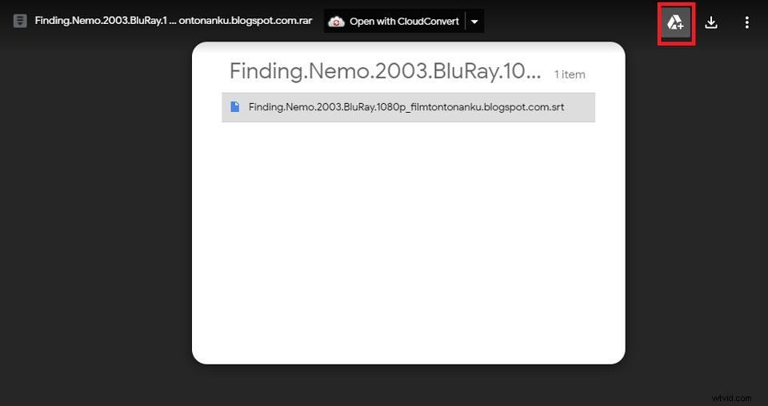
Task: Select the Finding.Nemo .srt file row
Action: click(x=409, y=107)
